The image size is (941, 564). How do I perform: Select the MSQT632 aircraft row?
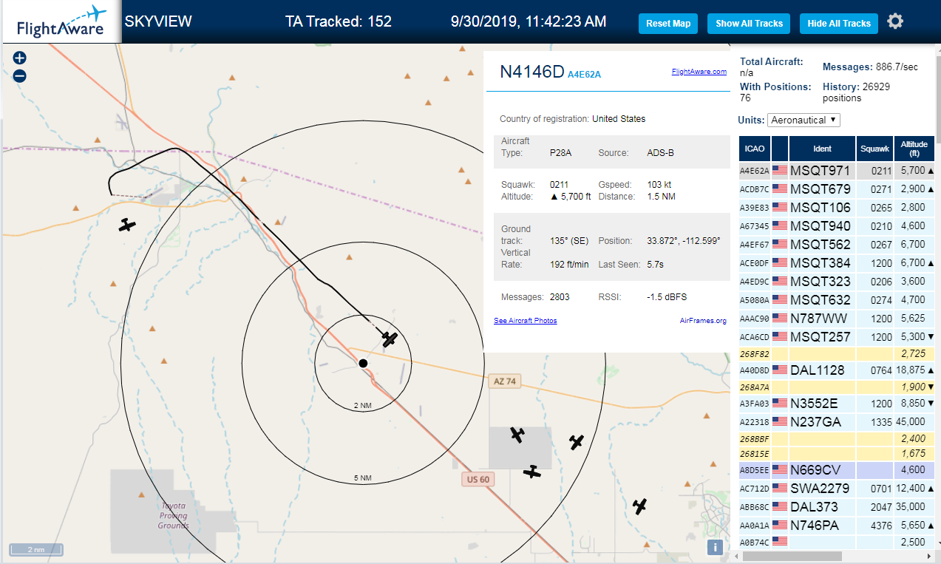pyautogui.click(x=838, y=300)
